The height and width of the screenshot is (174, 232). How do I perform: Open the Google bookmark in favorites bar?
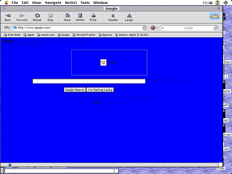(64, 35)
